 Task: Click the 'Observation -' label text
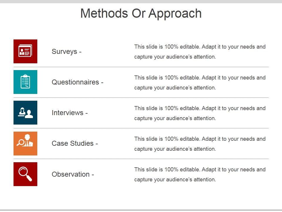[x=73, y=174]
